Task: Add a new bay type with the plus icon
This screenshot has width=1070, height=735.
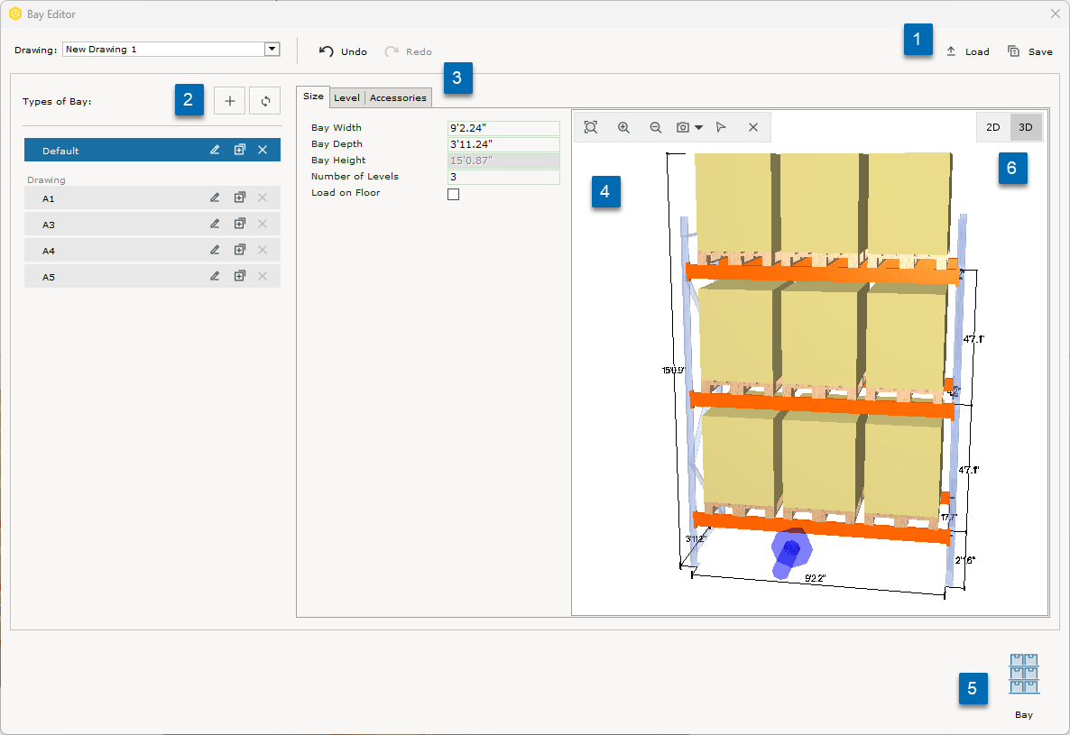Action: click(x=229, y=100)
